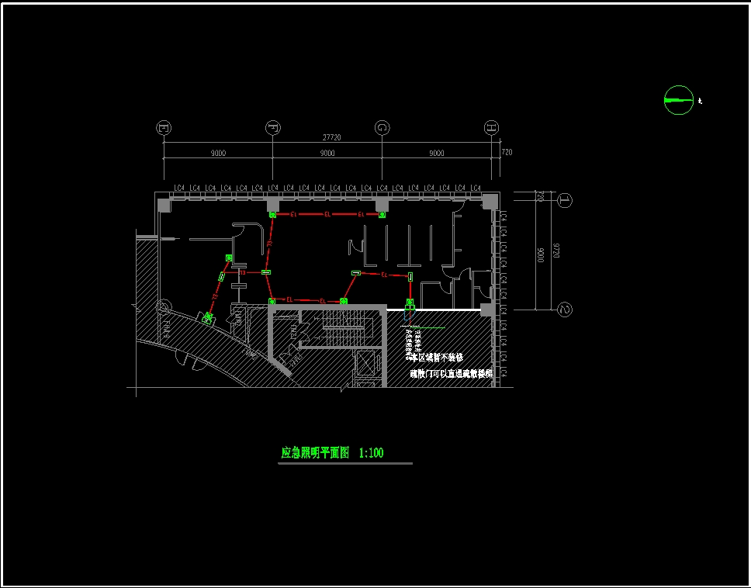Image resolution: width=751 pixels, height=588 pixels.
Task: Select the 9720 vertical dimension text
Action: click(x=555, y=254)
